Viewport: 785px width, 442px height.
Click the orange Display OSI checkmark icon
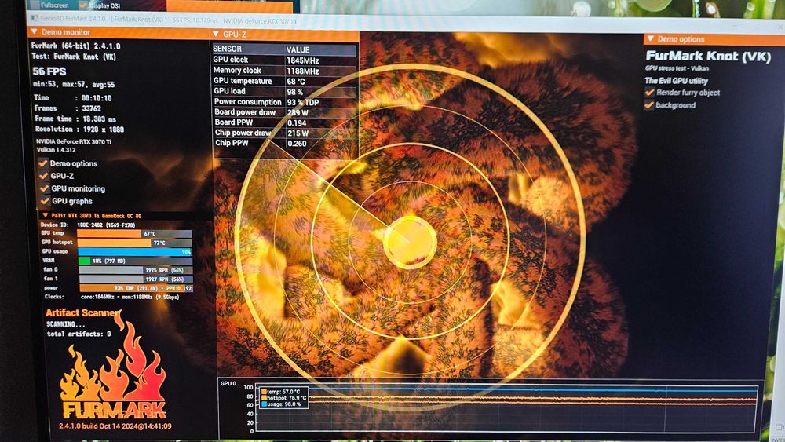tap(84, 5)
